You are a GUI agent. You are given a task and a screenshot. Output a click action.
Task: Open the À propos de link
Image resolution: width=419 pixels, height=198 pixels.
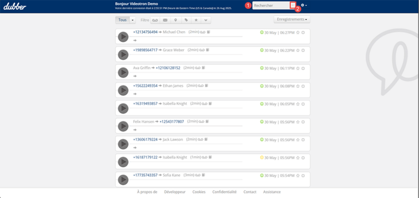pos(147,192)
